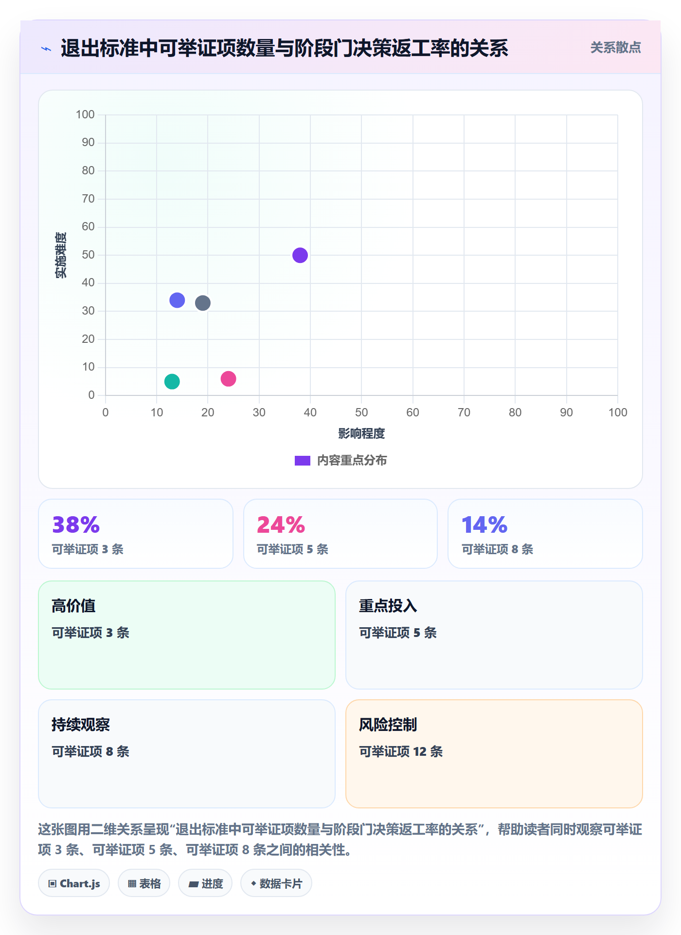
Task: Click the purple legend color box
Action: (x=303, y=461)
